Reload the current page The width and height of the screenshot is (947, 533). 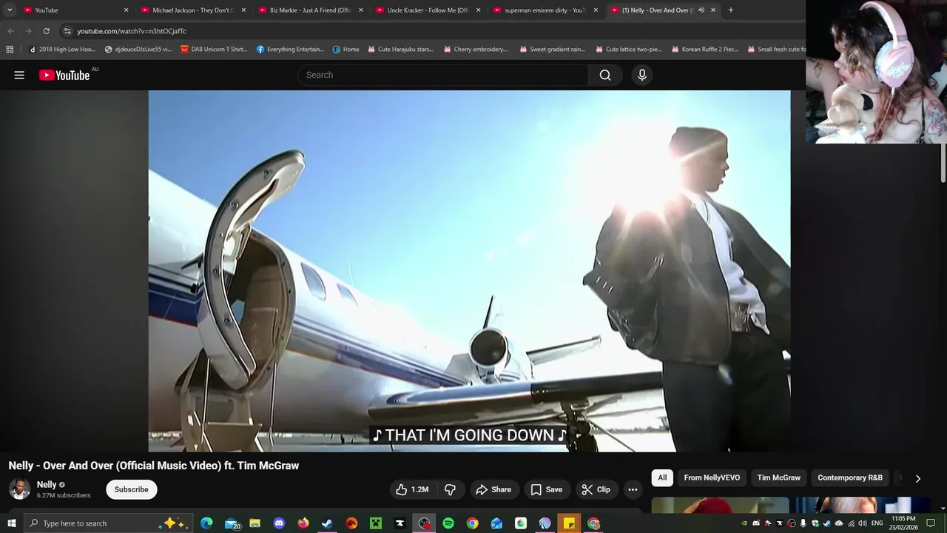click(46, 31)
